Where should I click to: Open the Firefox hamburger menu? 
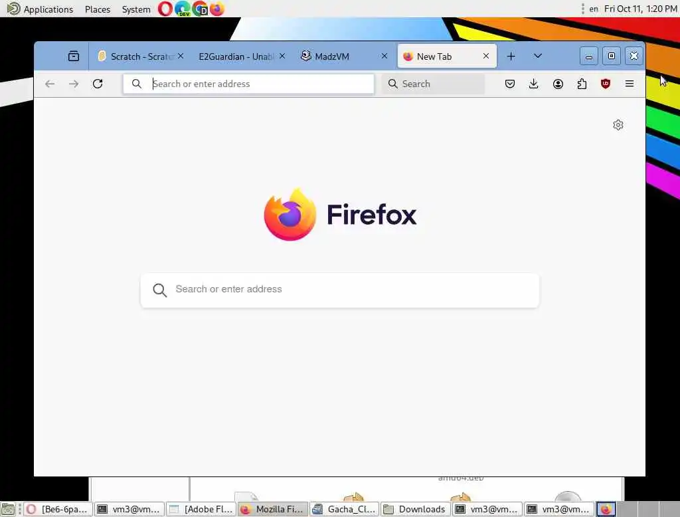[630, 84]
